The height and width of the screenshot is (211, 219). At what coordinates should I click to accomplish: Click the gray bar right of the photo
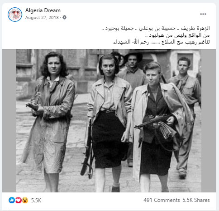[209, 121]
